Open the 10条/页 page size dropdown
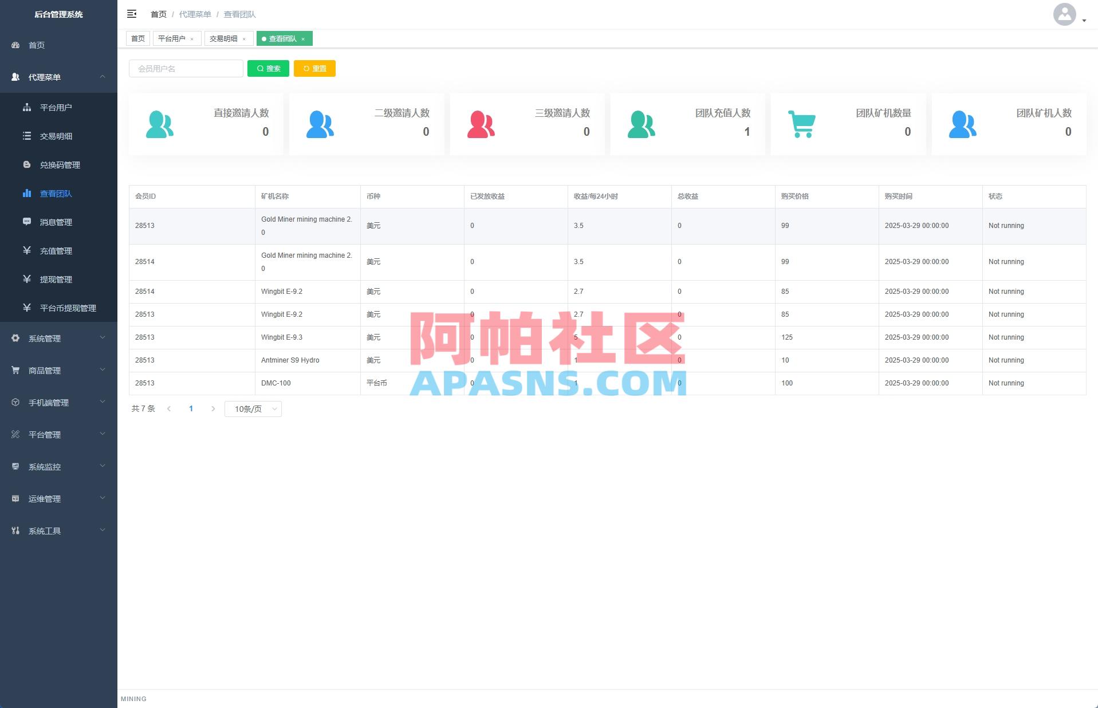Viewport: 1098px width, 708px height. pos(253,408)
